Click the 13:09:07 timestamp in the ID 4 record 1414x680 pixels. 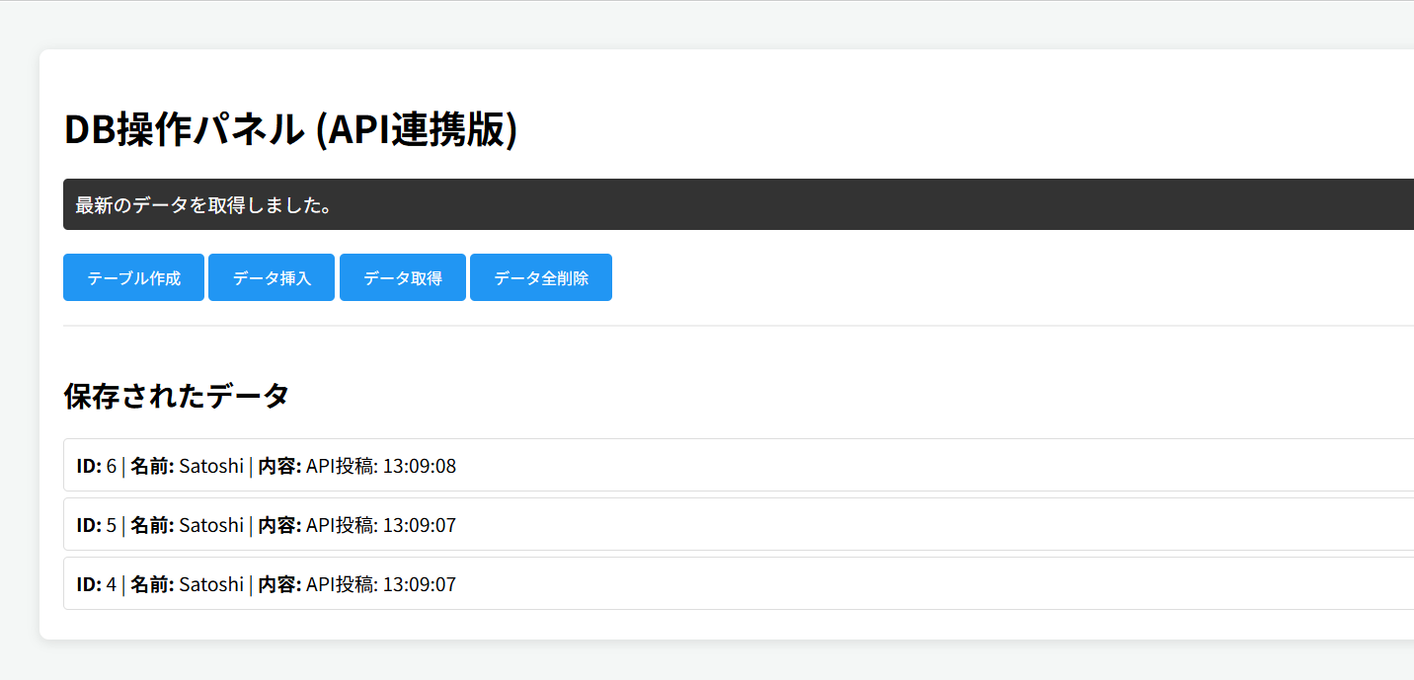(419, 584)
